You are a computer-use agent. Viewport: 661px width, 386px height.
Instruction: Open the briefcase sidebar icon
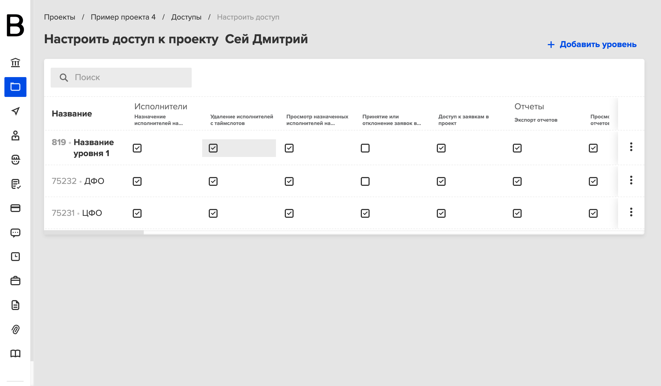[x=15, y=281]
